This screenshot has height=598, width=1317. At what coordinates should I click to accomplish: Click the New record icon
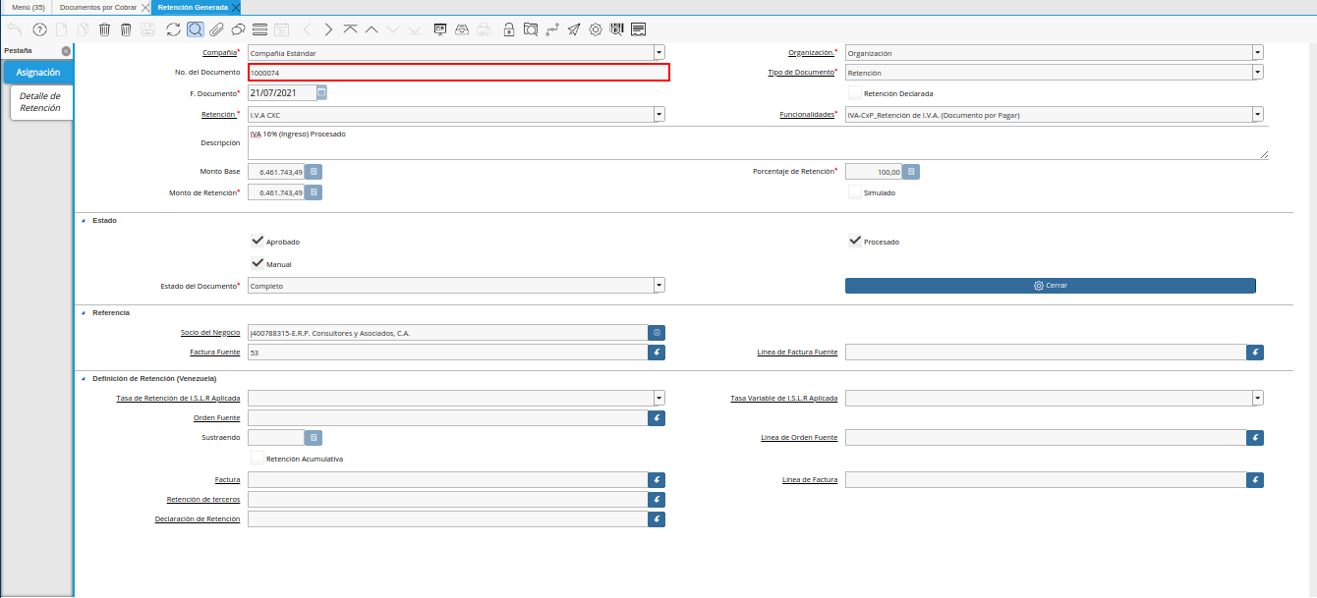tap(62, 29)
